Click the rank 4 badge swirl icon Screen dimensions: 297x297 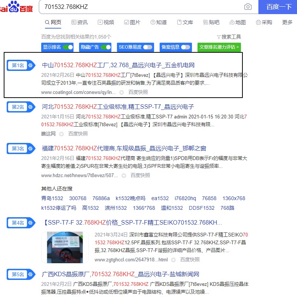click(30, 223)
